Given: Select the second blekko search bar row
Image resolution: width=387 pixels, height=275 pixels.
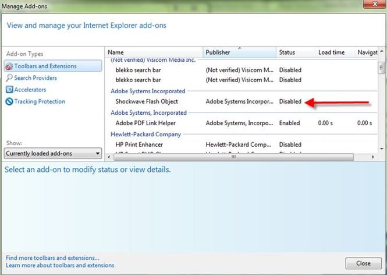Looking at the screenshot, I should (x=242, y=80).
